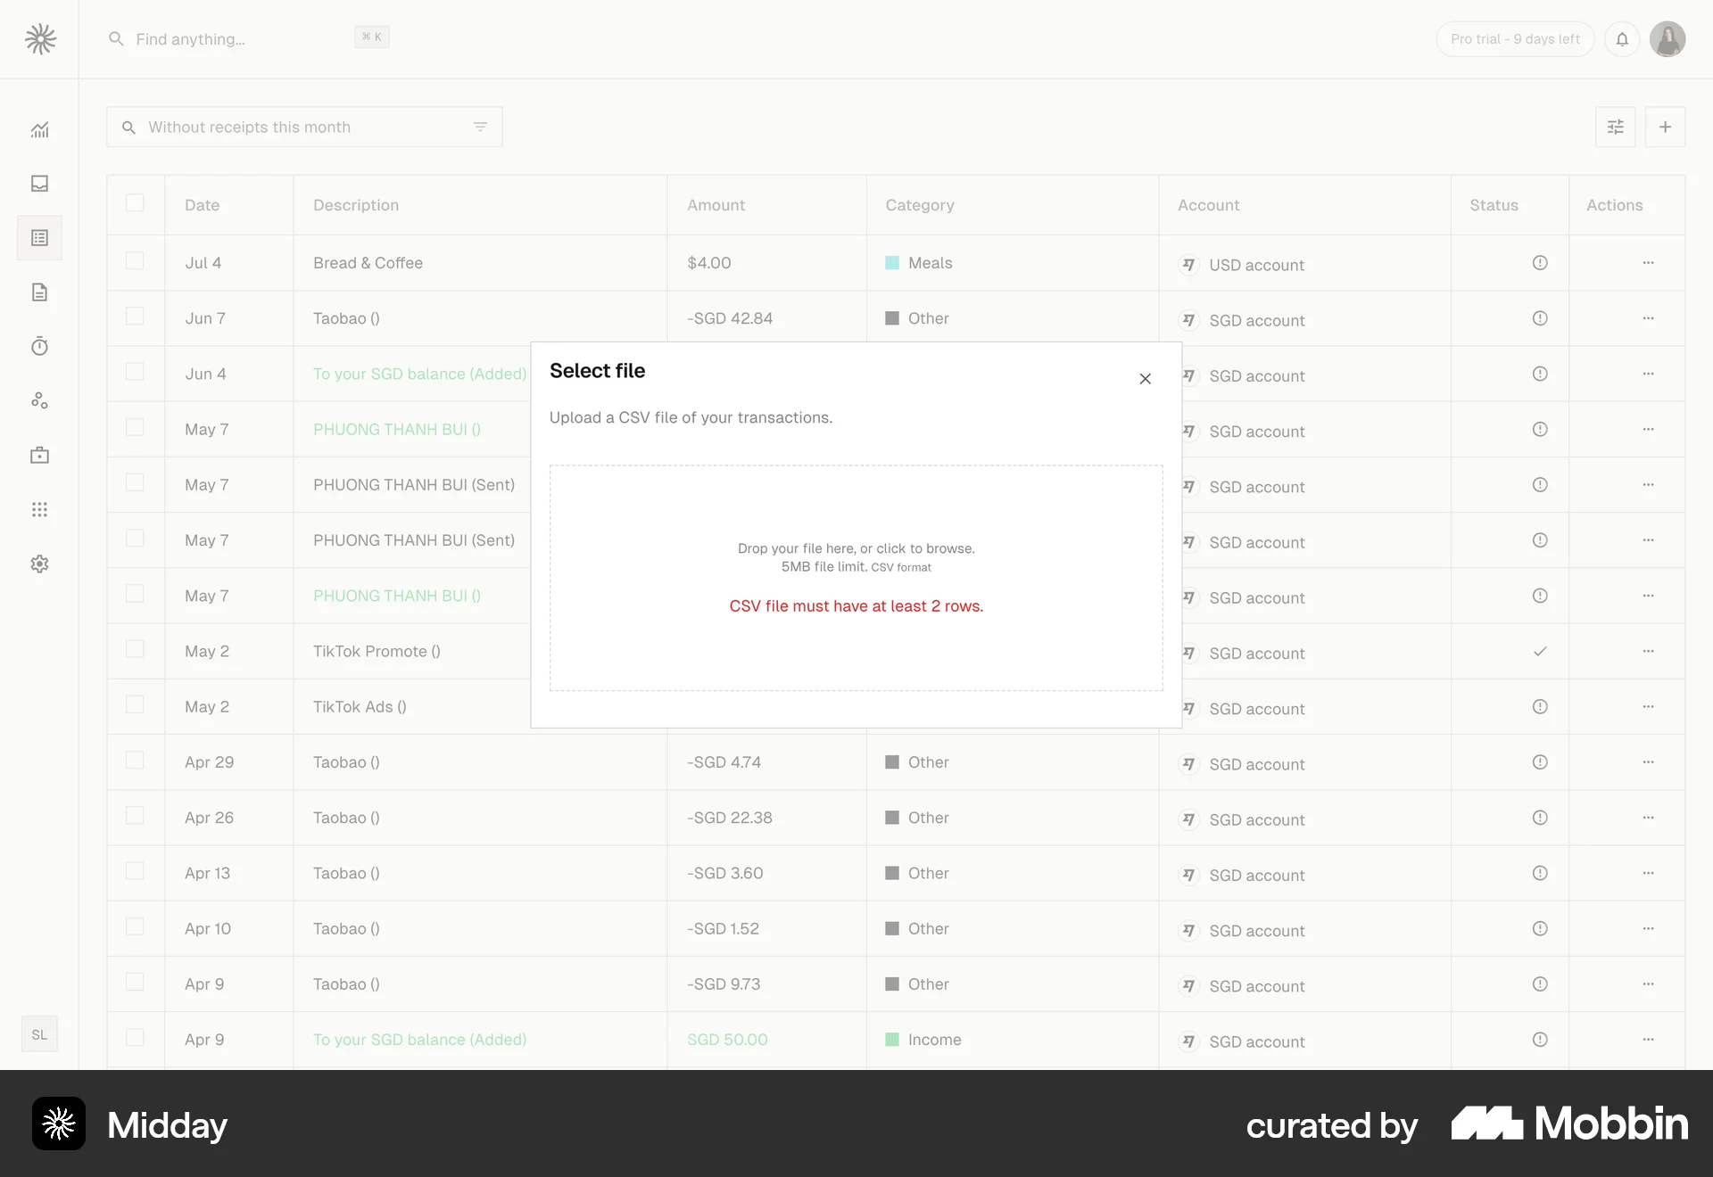
Task: Open actions menu for Bread & Coffee row
Action: click(x=1648, y=263)
